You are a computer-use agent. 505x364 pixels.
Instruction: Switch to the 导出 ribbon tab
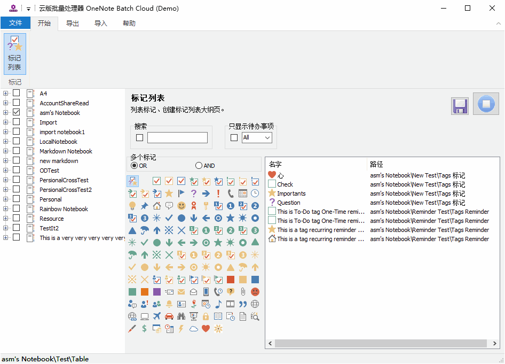(73, 23)
